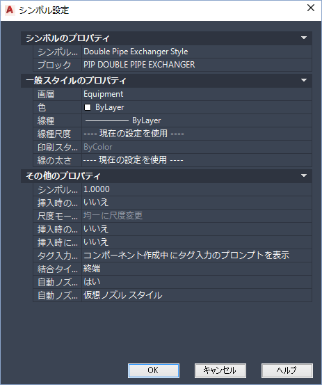This screenshot has width=322, height=385.
Task: Open the 線の太さ 現在の設定を使用 value
Action: tap(196, 160)
